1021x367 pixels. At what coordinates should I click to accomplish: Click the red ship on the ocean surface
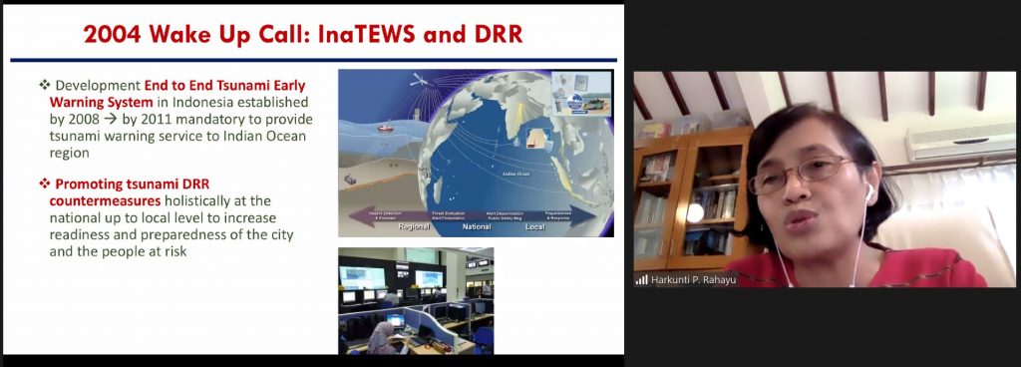386,129
